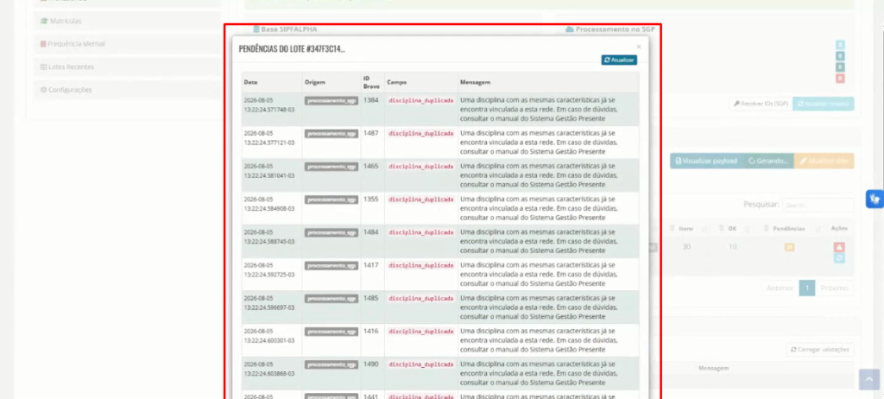Click processamento_sgp badge in row 1417
Screen dimensions: 884x399
click(x=331, y=265)
